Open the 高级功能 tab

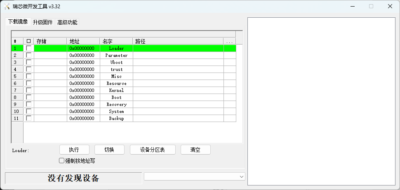tap(67, 22)
